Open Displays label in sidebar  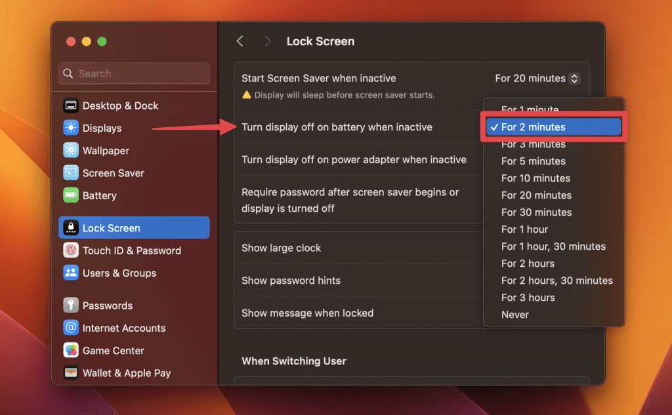point(102,128)
